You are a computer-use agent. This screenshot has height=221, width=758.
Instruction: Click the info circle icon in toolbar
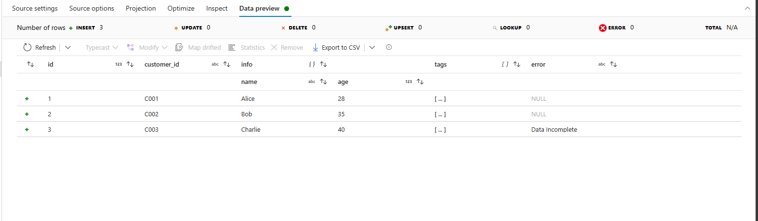[389, 47]
